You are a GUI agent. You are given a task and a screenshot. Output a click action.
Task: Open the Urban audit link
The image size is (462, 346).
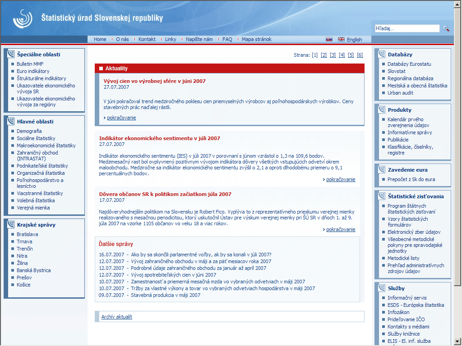point(401,93)
